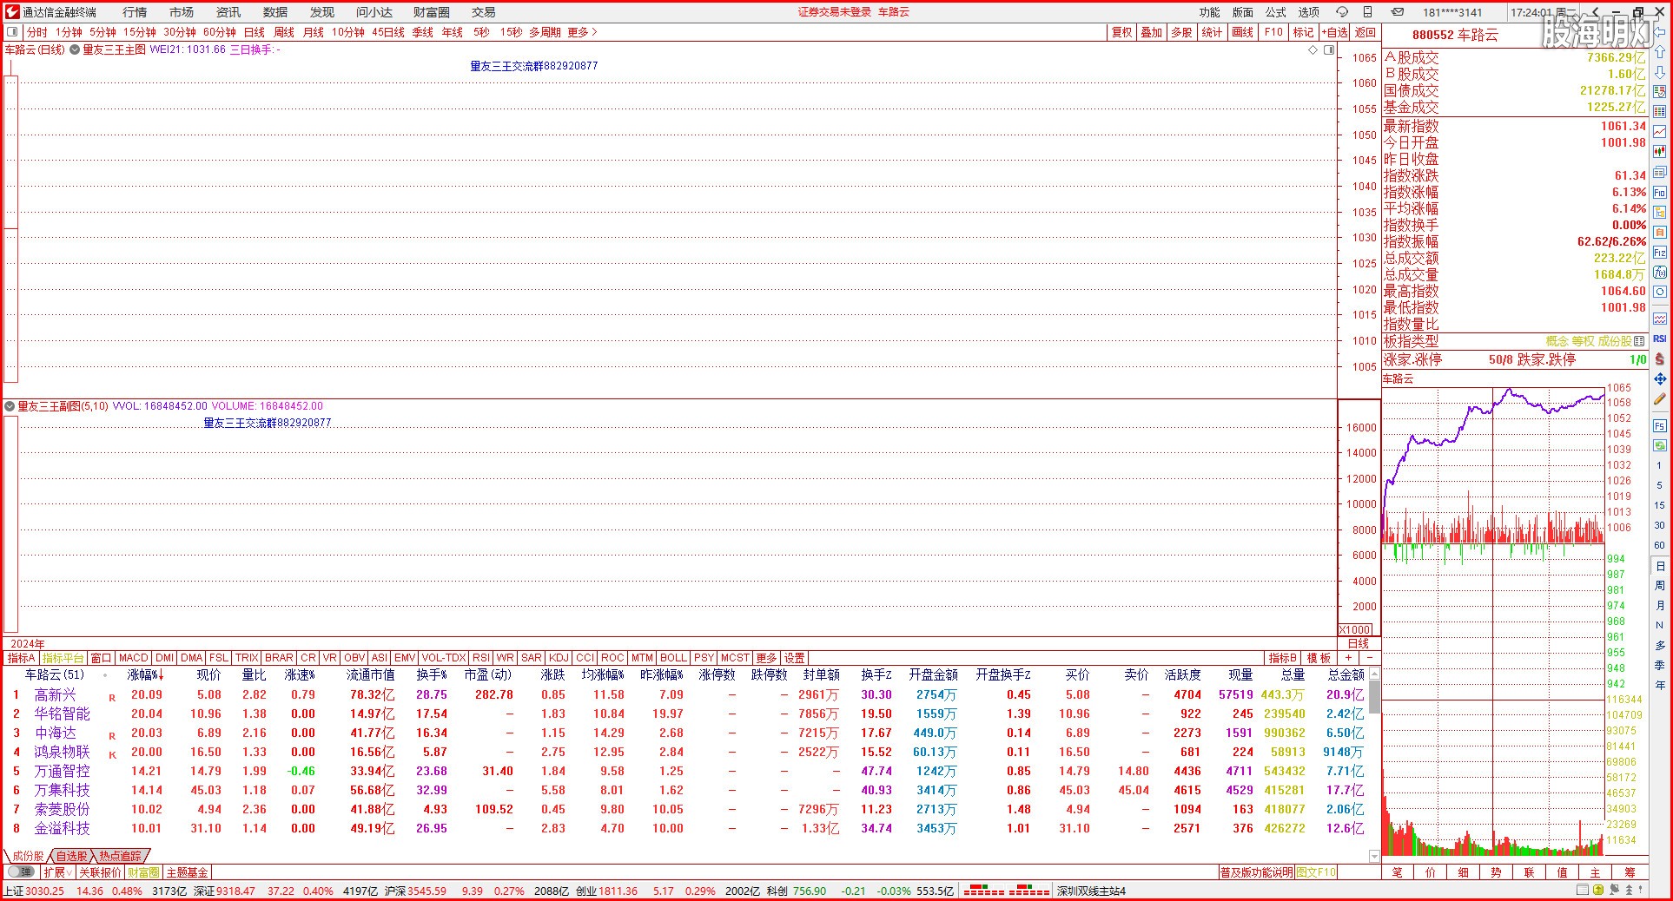Select the 周 weekly period in sidebar
Screen dimensions: 1673x901
1659,585
